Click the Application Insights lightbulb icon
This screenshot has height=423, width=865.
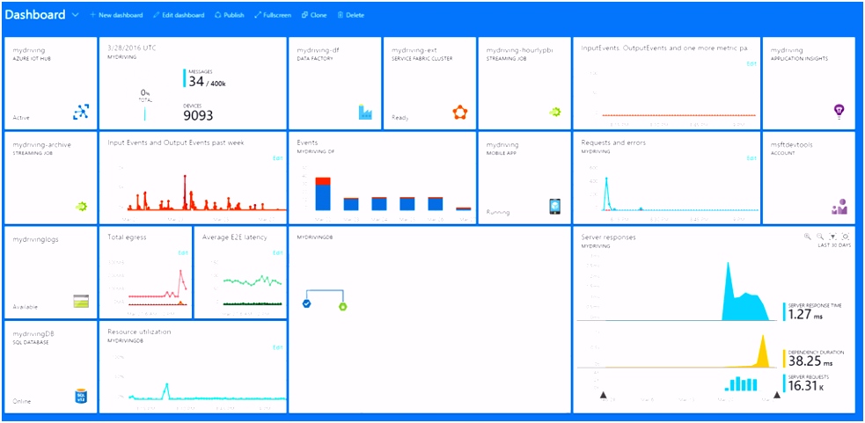(839, 112)
